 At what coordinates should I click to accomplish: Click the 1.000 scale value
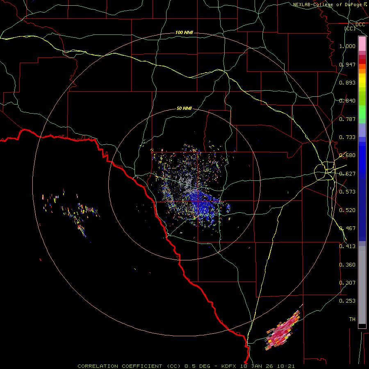[x=347, y=46]
